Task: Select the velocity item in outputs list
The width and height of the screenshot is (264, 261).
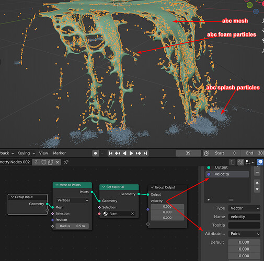Action: click(227, 174)
